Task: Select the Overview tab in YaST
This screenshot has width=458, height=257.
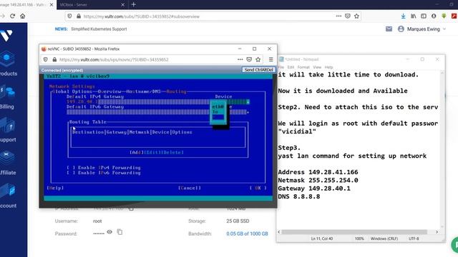Action: [109, 91]
